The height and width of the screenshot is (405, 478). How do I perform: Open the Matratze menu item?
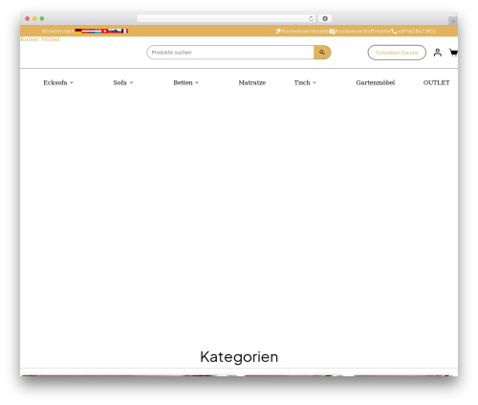[x=252, y=82]
